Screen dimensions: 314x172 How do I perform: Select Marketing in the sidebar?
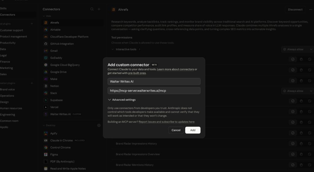(x=6, y=68)
